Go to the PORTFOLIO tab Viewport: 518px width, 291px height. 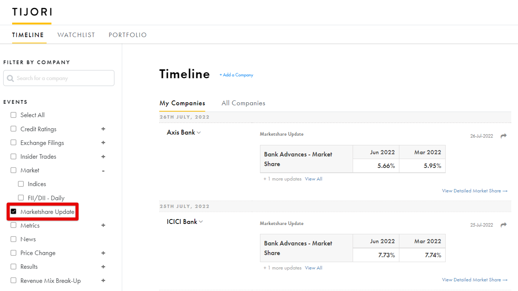(x=128, y=35)
